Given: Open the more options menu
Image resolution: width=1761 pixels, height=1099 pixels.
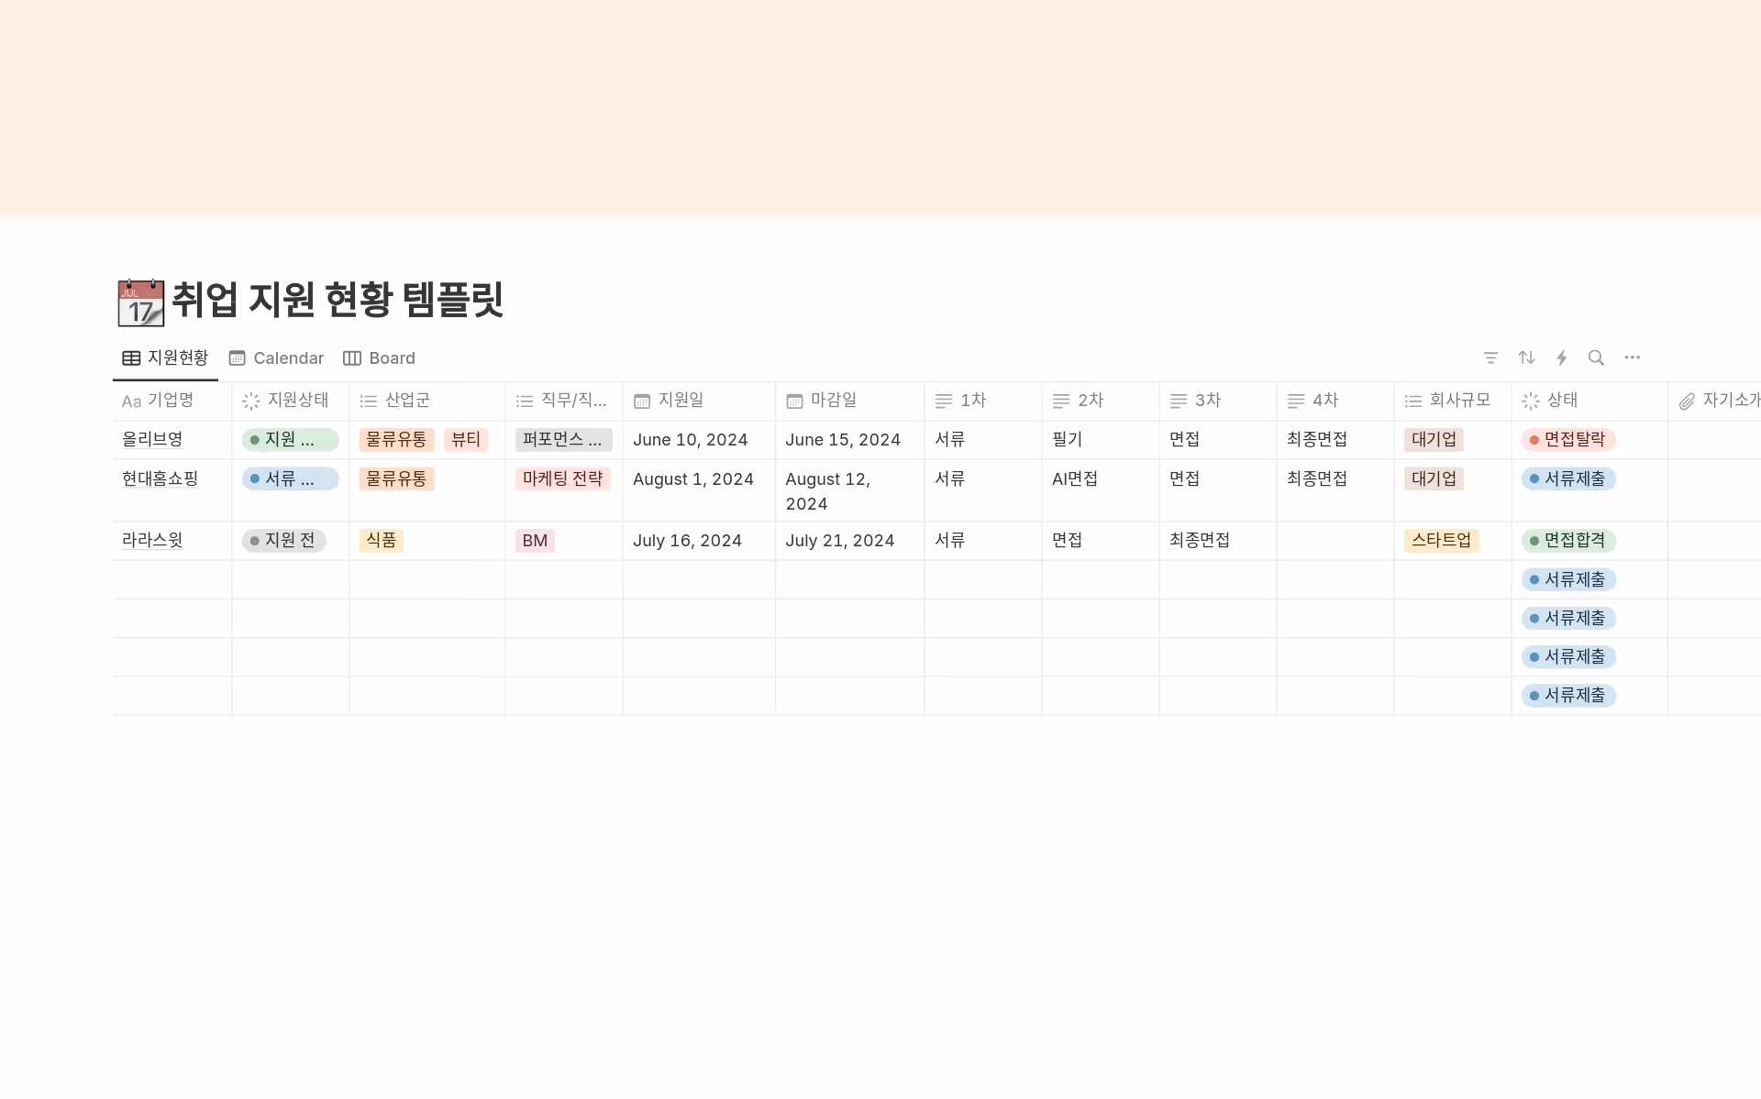Looking at the screenshot, I should (x=1634, y=358).
